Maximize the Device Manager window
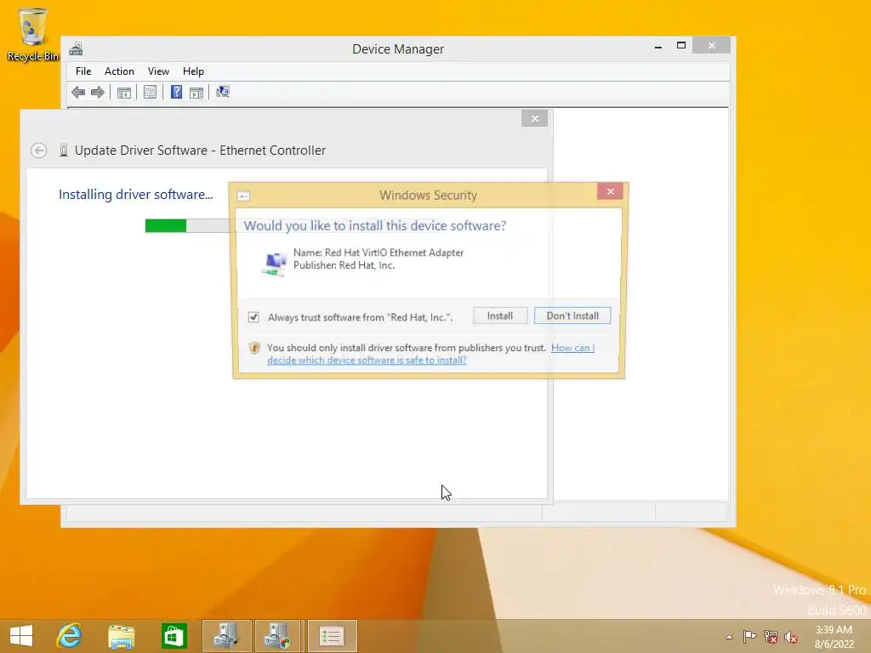The image size is (871, 653). pyautogui.click(x=681, y=46)
